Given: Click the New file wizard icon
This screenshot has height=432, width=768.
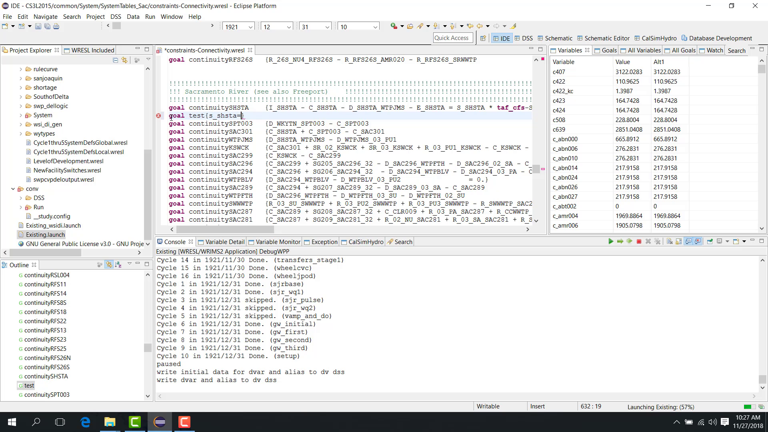Looking at the screenshot, I should click(x=5, y=26).
